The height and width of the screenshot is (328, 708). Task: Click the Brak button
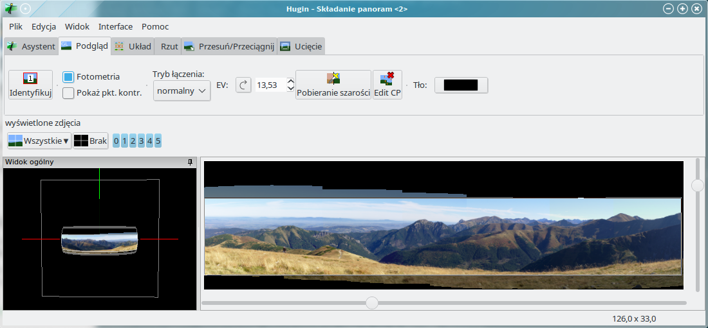[x=90, y=141]
